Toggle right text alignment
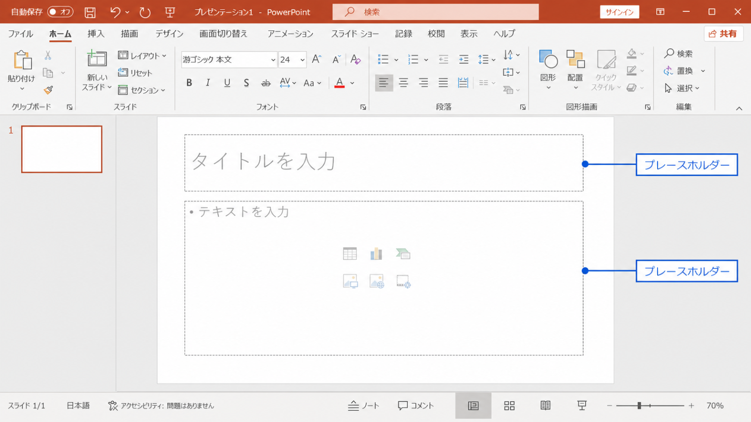The image size is (751, 422). click(423, 83)
